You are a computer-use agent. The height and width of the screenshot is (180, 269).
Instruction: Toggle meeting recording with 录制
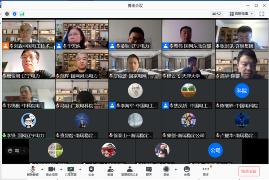click(x=166, y=170)
